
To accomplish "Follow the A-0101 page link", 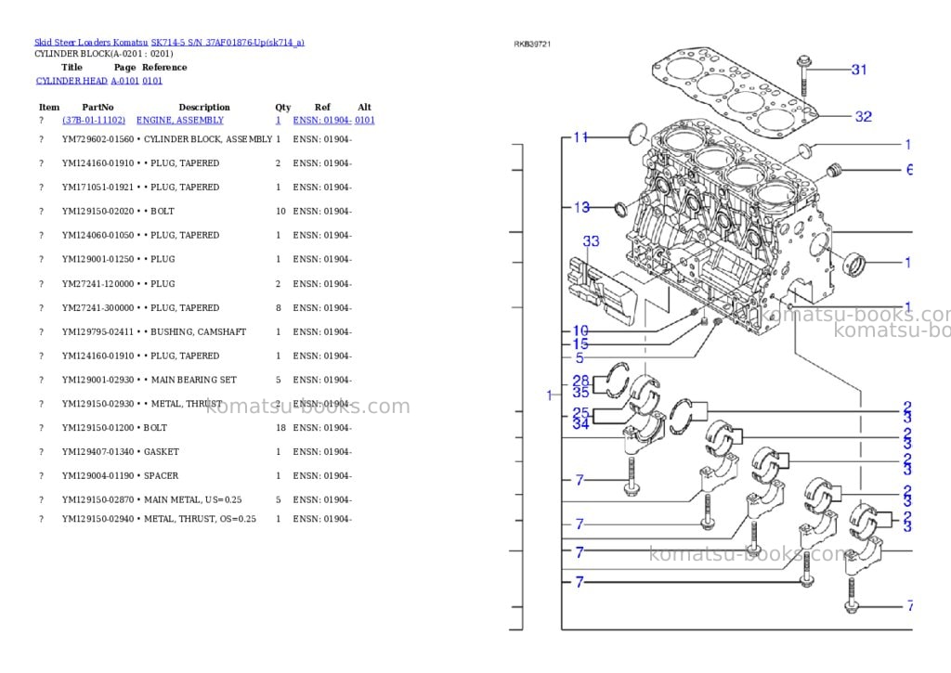I will click(125, 81).
